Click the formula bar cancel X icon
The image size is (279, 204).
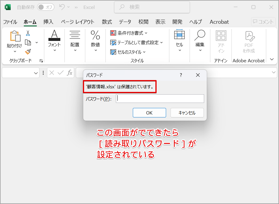click(52, 73)
